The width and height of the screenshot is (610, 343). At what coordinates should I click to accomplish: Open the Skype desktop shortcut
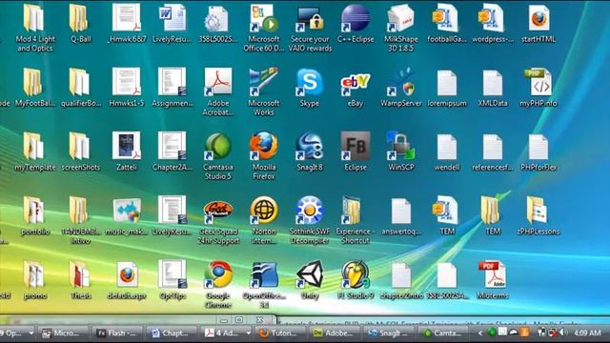tap(310, 83)
